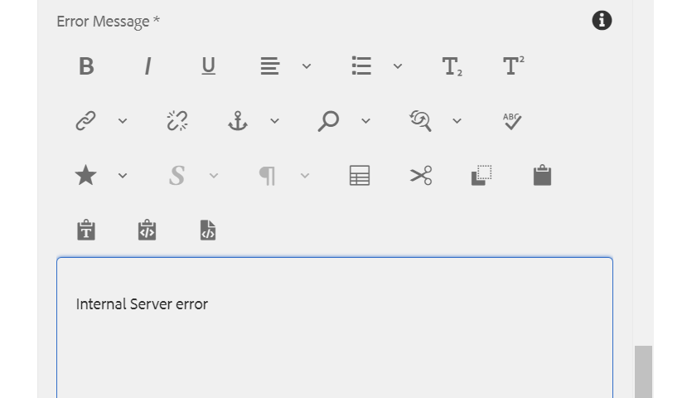Apply Italic formatting
The image size is (687, 398).
[x=148, y=66]
